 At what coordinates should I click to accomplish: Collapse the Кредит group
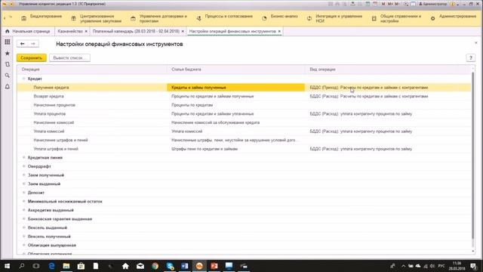pos(23,79)
